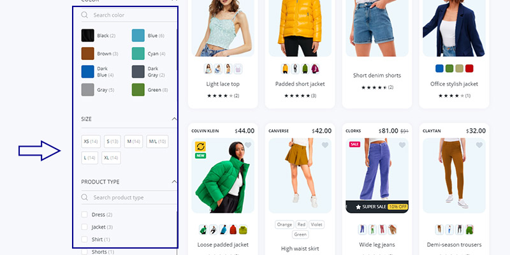Screen dimensions: 510x255
Task: Choose Violet option for High waist skirt
Action: [316, 224]
